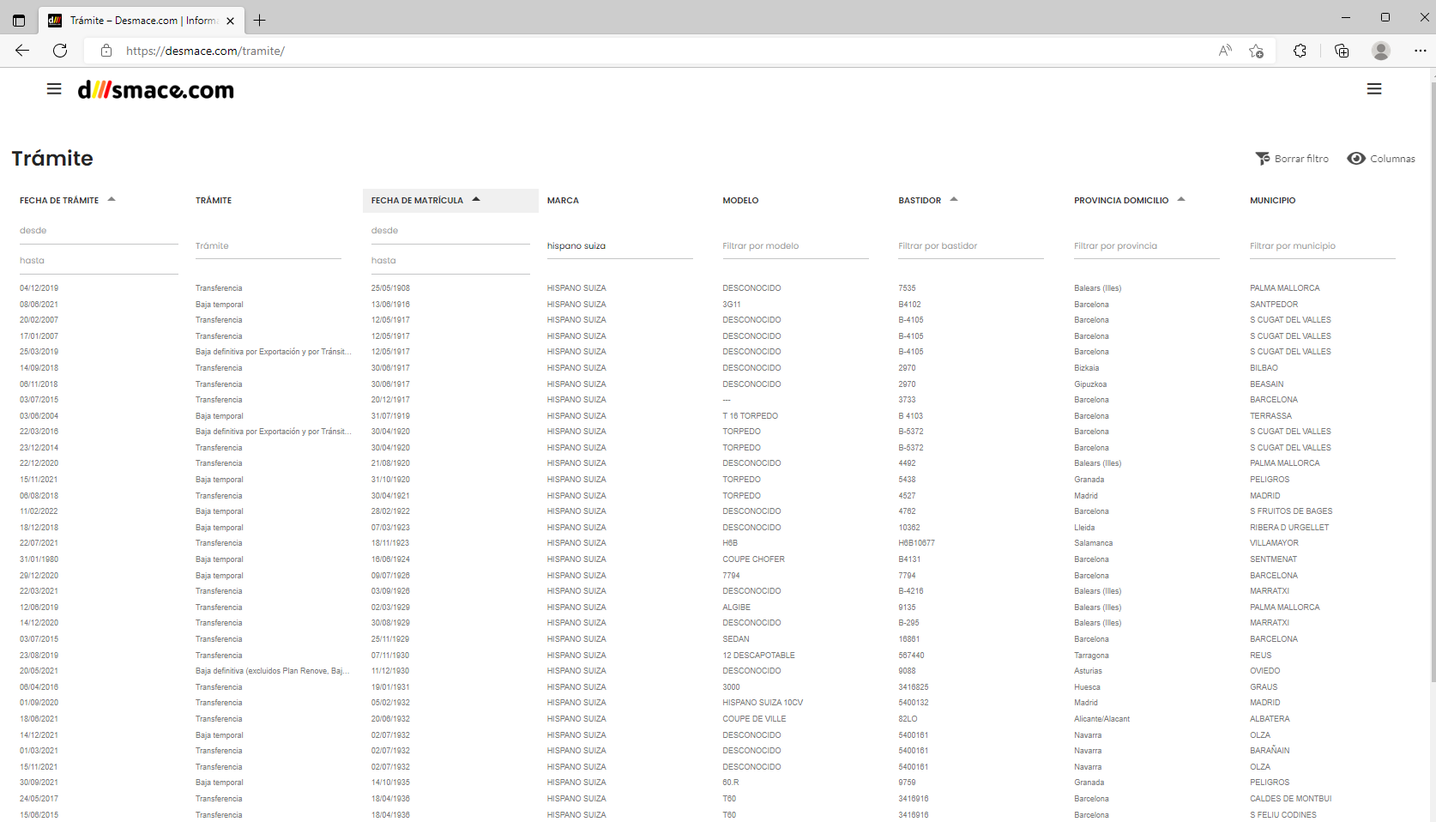Select the Trámite – Desmace.com tab
The height and width of the screenshot is (822, 1436).
(142, 21)
